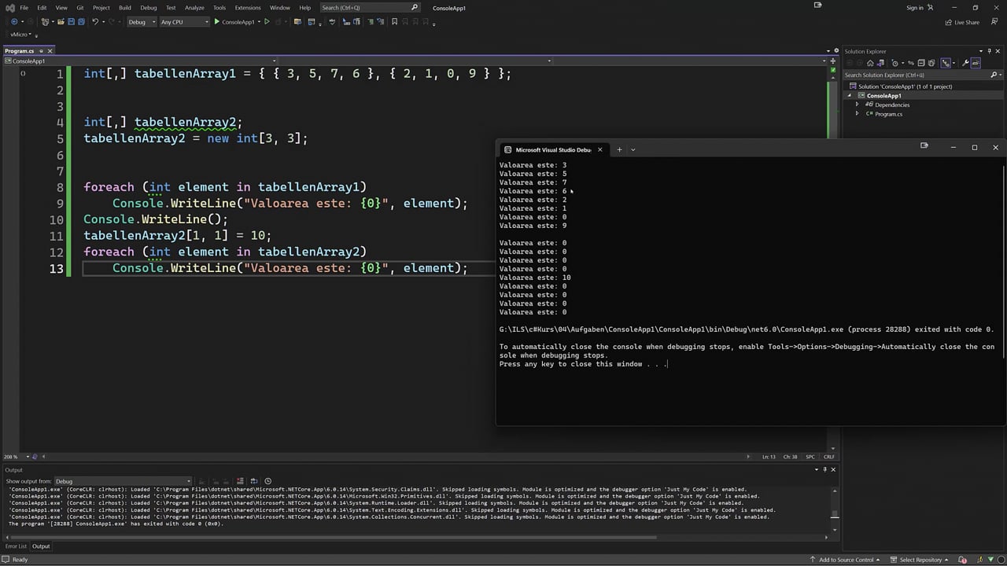Image resolution: width=1007 pixels, height=566 pixels.
Task: Open the Build menu
Action: [x=125, y=8]
